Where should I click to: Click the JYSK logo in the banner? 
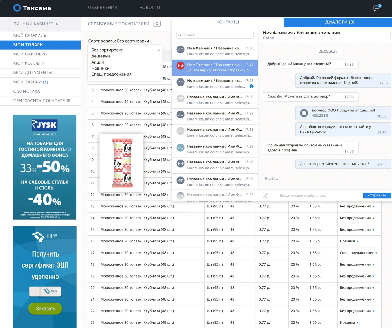click(x=45, y=125)
